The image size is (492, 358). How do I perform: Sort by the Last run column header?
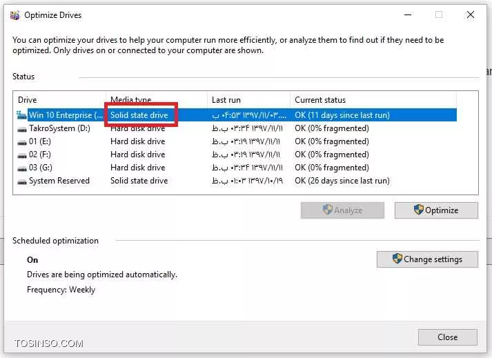pyautogui.click(x=248, y=100)
